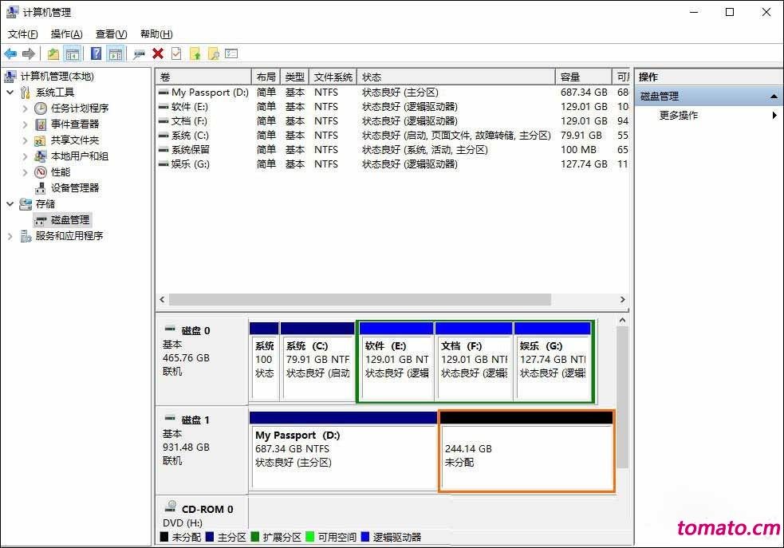Sort by the 布局 column header

point(266,77)
